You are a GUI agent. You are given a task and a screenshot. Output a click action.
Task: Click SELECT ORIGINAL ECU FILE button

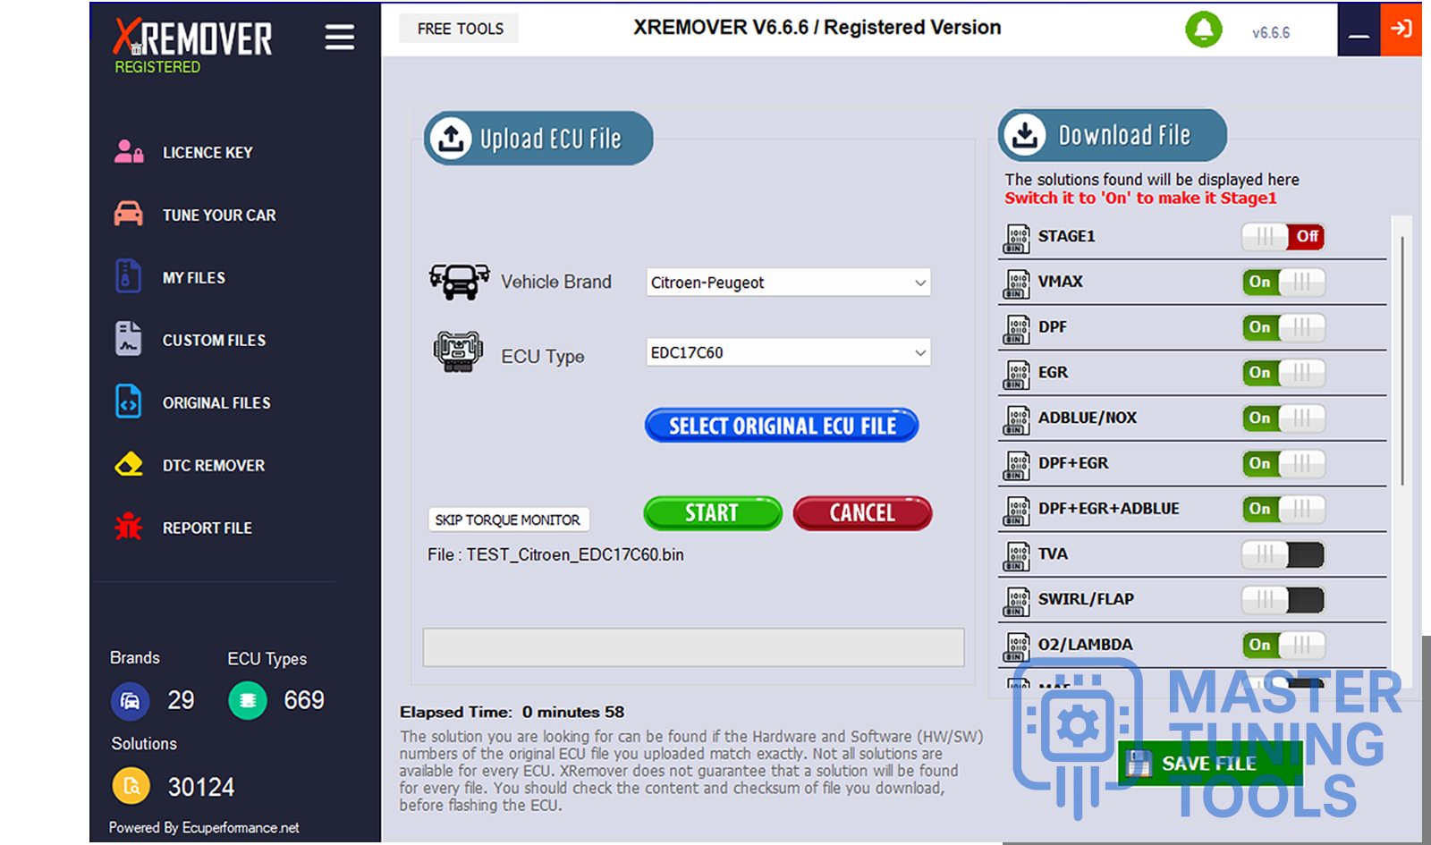point(782,426)
